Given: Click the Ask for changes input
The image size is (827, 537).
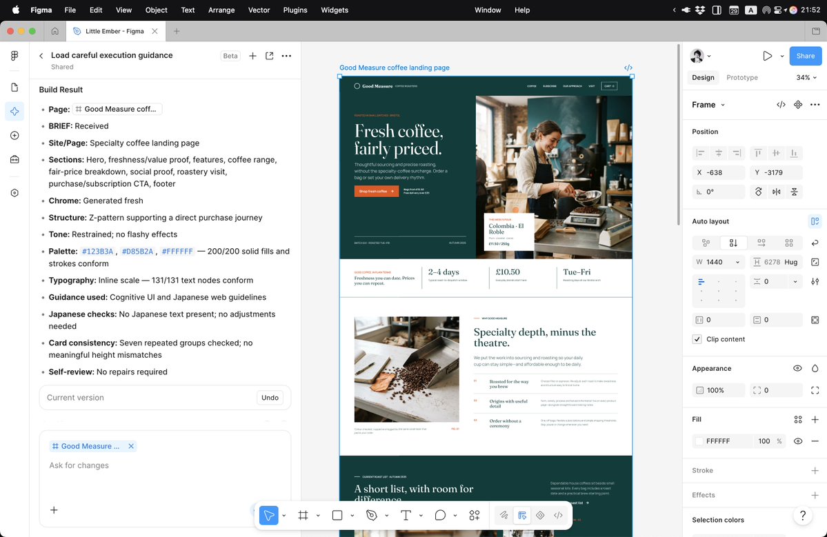Looking at the screenshot, I should coord(165,465).
